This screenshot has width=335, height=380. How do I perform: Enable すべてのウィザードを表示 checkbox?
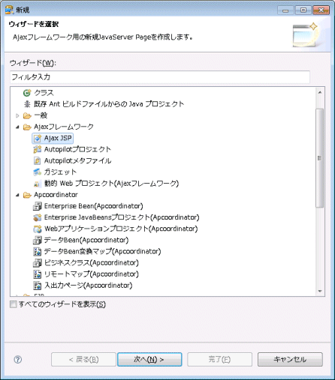click(x=13, y=304)
